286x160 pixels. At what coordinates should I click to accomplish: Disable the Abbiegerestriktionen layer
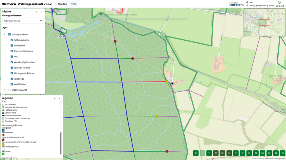(x=12, y=73)
